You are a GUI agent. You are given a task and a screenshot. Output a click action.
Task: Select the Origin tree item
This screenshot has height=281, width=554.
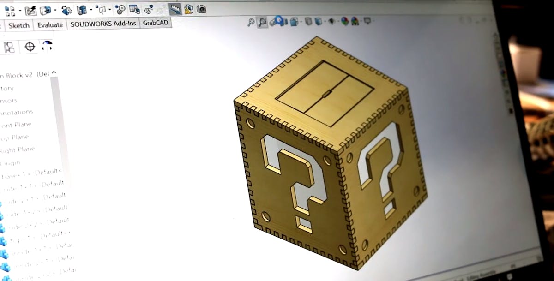click(10, 162)
